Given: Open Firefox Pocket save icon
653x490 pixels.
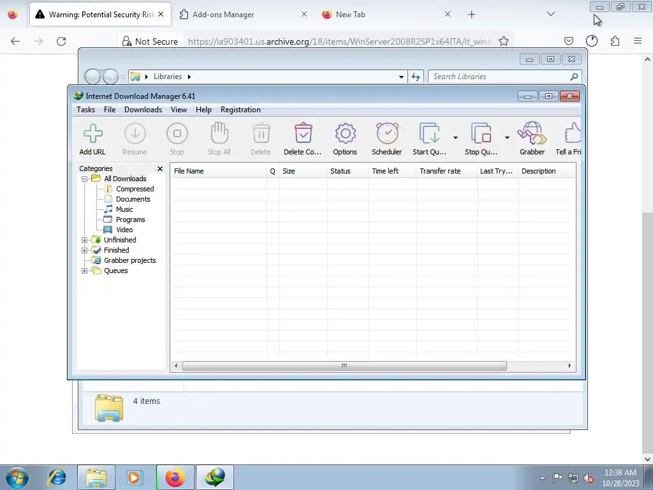Looking at the screenshot, I should [x=568, y=41].
